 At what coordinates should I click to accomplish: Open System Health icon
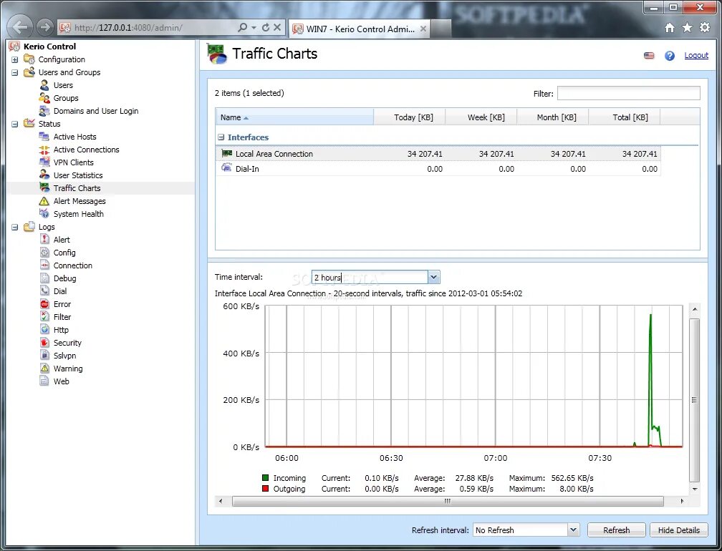coord(44,214)
